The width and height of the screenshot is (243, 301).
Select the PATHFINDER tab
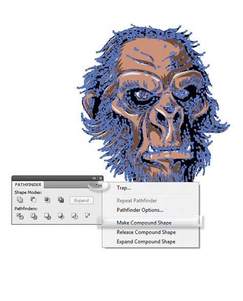[x=28, y=185]
